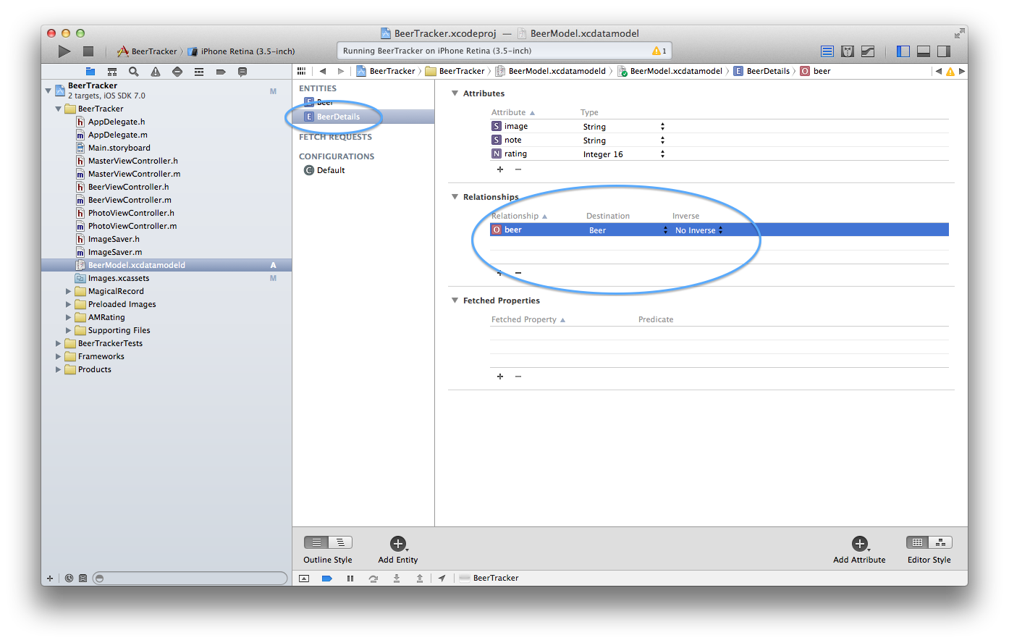The image size is (1009, 643).
Task: Jump to the previous issue arrow
Action: click(939, 71)
